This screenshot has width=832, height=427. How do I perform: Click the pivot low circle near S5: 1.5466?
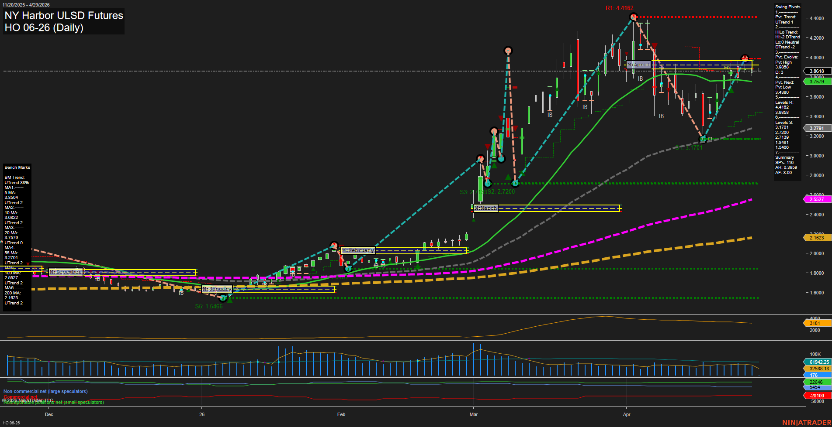223,298
